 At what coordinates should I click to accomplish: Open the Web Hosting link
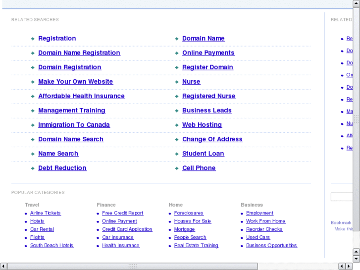202,125
